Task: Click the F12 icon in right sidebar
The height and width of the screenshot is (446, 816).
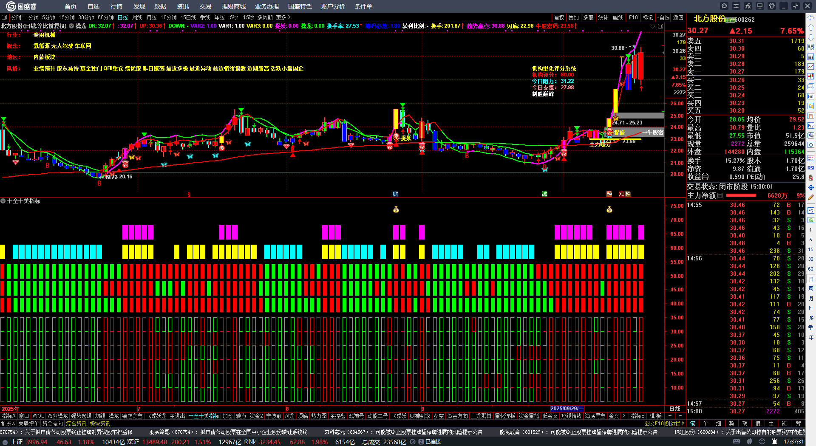Action: 811,126
